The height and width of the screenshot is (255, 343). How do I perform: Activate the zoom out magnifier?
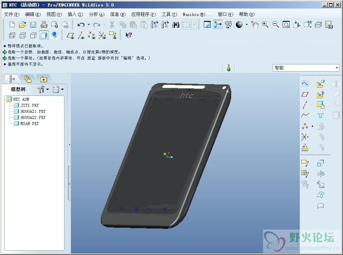[x=276, y=25]
